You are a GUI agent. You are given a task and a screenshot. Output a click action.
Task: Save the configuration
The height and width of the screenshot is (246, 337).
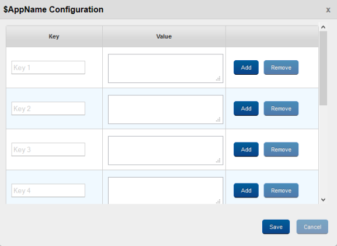coord(276,227)
